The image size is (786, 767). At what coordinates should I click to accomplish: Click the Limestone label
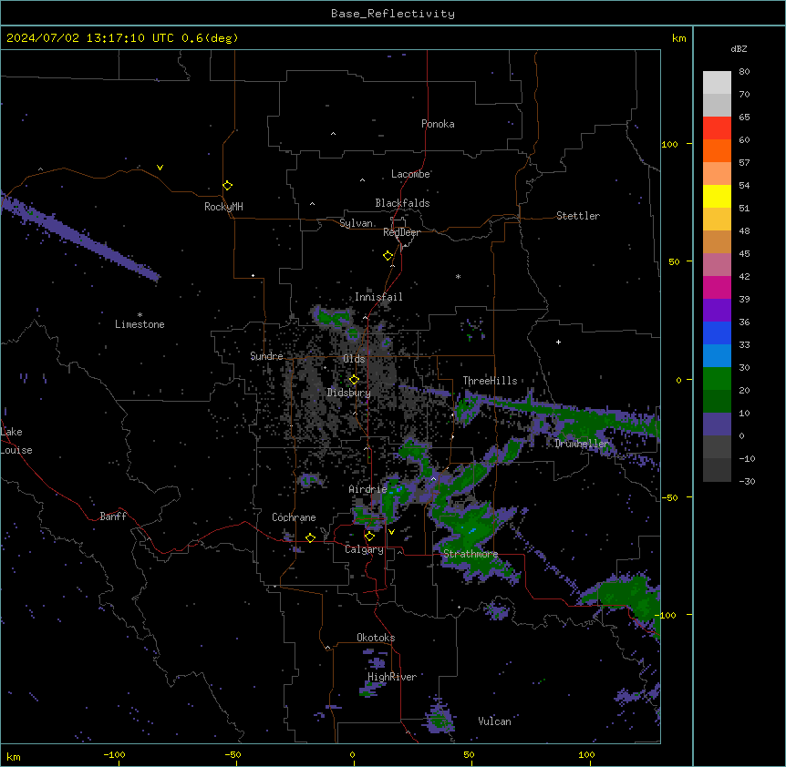click(x=140, y=324)
